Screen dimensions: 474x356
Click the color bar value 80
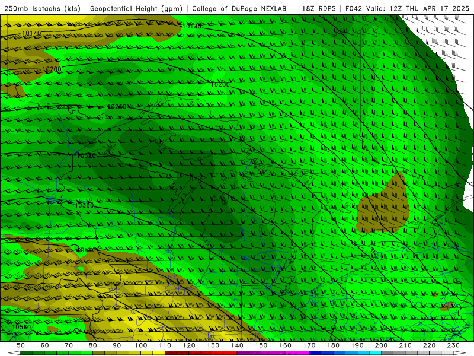tap(92, 345)
